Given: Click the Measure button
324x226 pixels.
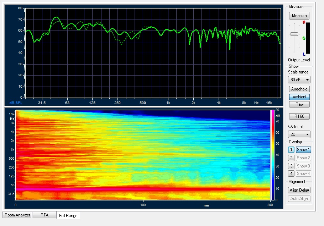Looking at the screenshot, I should pyautogui.click(x=299, y=16).
